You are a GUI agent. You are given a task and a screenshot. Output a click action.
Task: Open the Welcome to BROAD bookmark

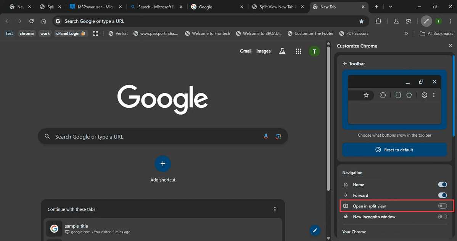click(x=259, y=34)
